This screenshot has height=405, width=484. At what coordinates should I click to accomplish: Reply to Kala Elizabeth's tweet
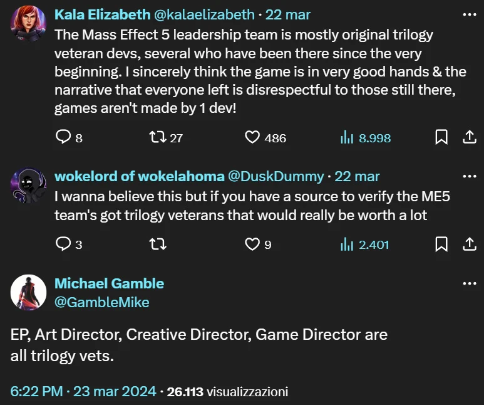[64, 137]
